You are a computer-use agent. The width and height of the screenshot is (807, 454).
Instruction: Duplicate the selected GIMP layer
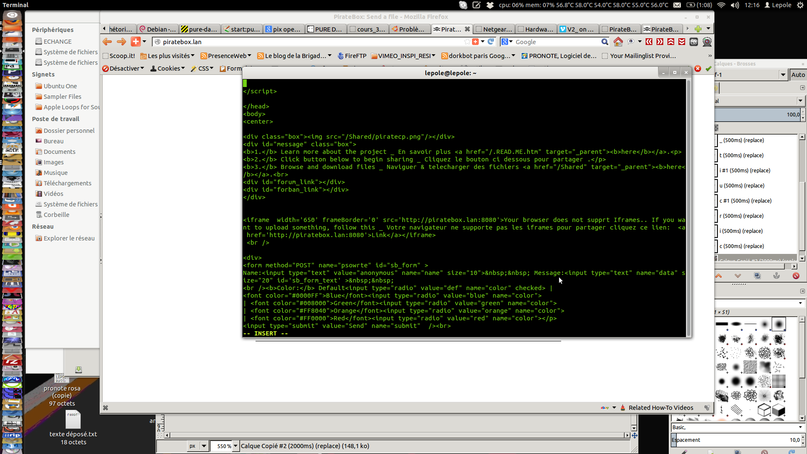pos(757,276)
